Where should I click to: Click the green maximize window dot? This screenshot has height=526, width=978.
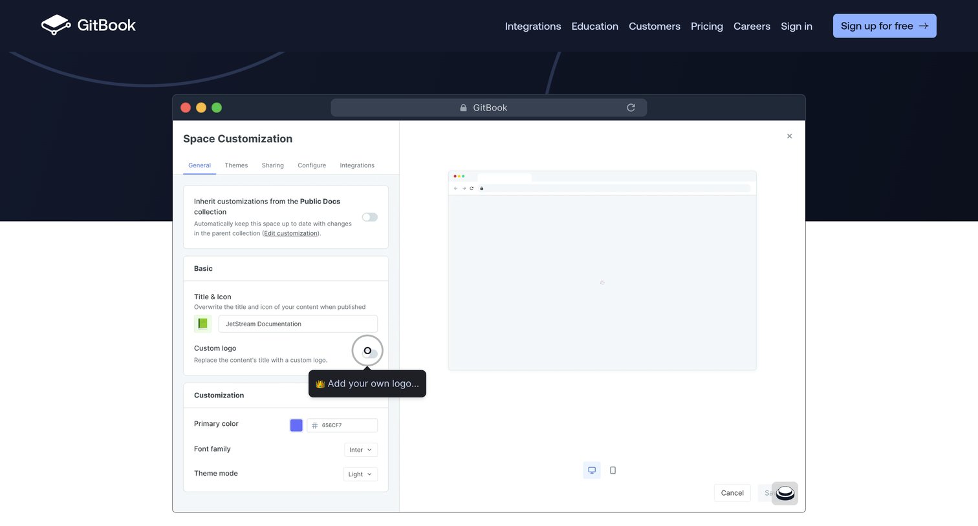(217, 108)
